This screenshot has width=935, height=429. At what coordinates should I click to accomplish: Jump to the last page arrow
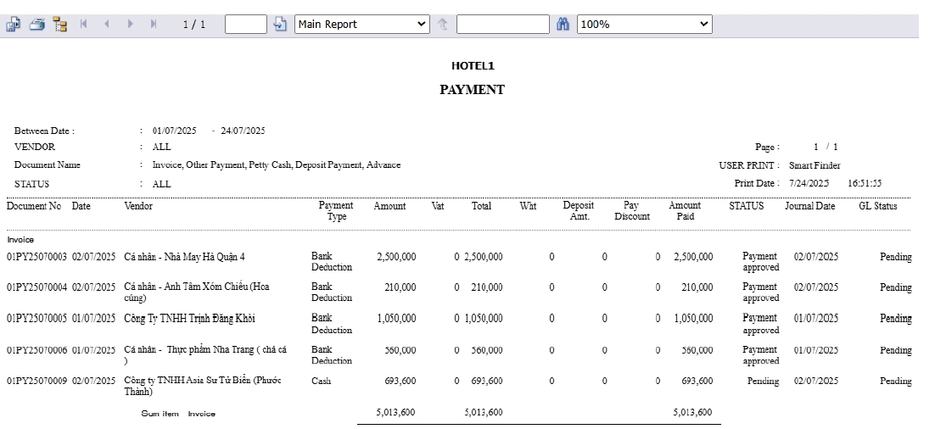coord(153,25)
